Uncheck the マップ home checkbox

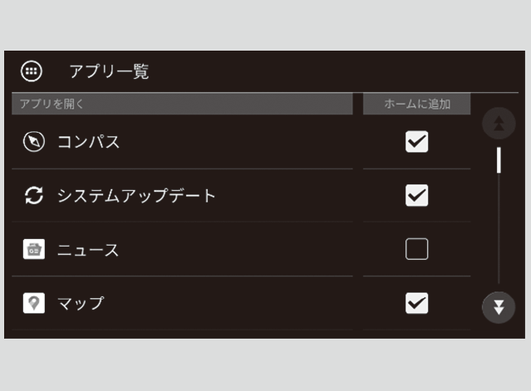click(416, 303)
